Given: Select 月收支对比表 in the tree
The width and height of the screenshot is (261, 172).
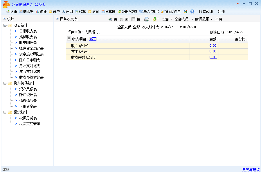Looking at the screenshot, I should pos(30,66).
